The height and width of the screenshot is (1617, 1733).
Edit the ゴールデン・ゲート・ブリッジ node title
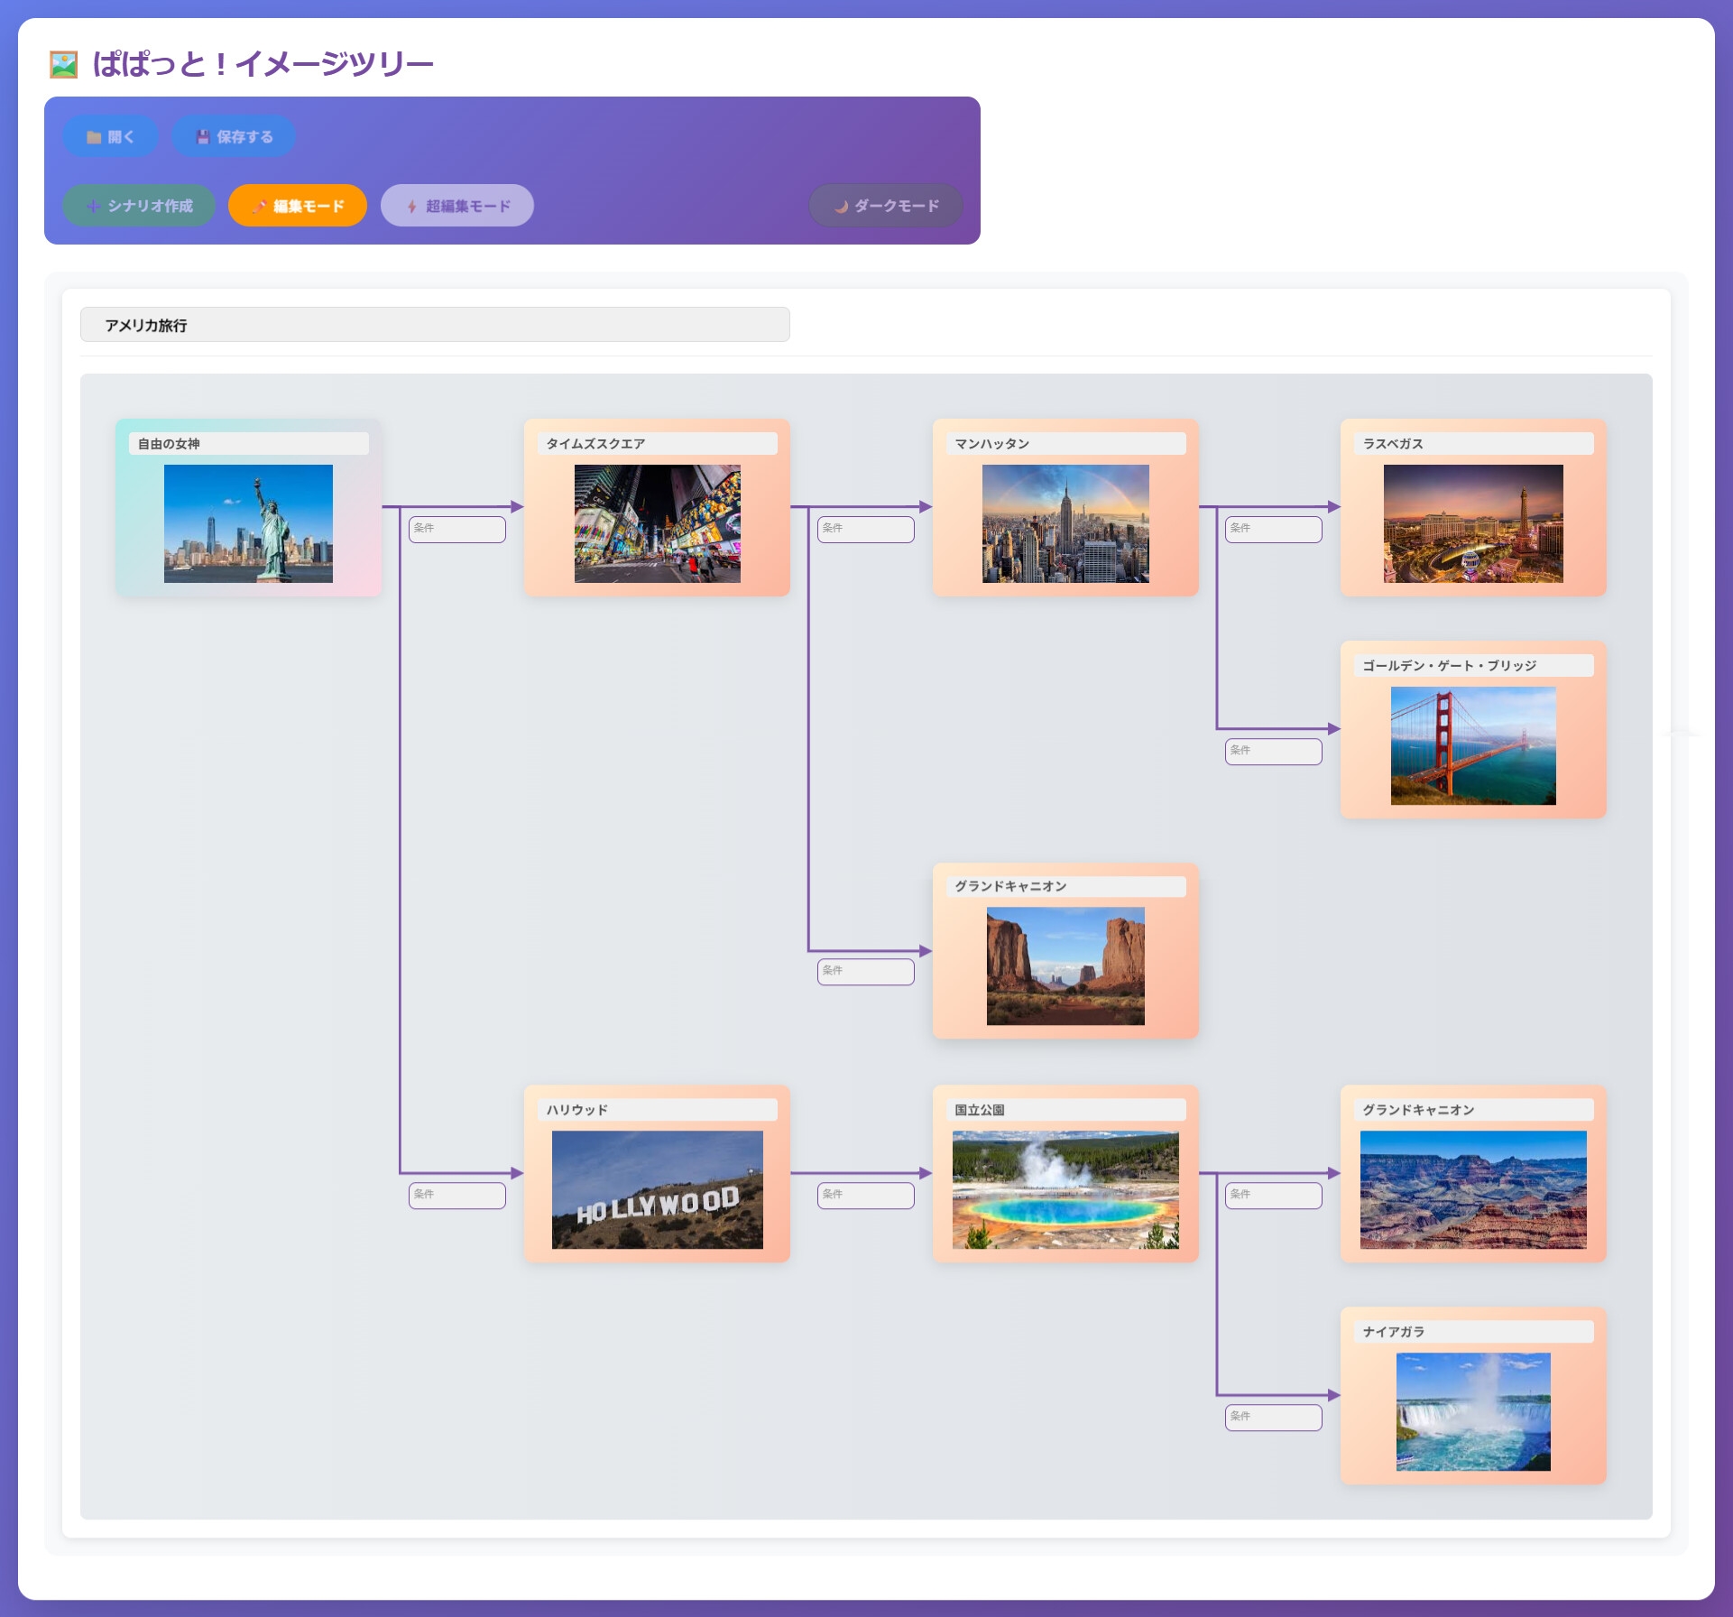[x=1472, y=666]
